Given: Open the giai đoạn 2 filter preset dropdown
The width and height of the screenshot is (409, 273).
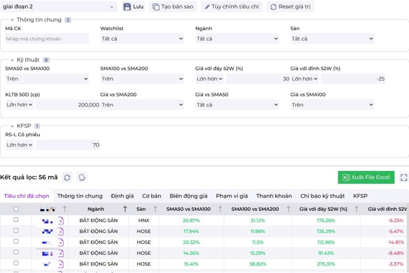Looking at the screenshot, I should coord(59,7).
